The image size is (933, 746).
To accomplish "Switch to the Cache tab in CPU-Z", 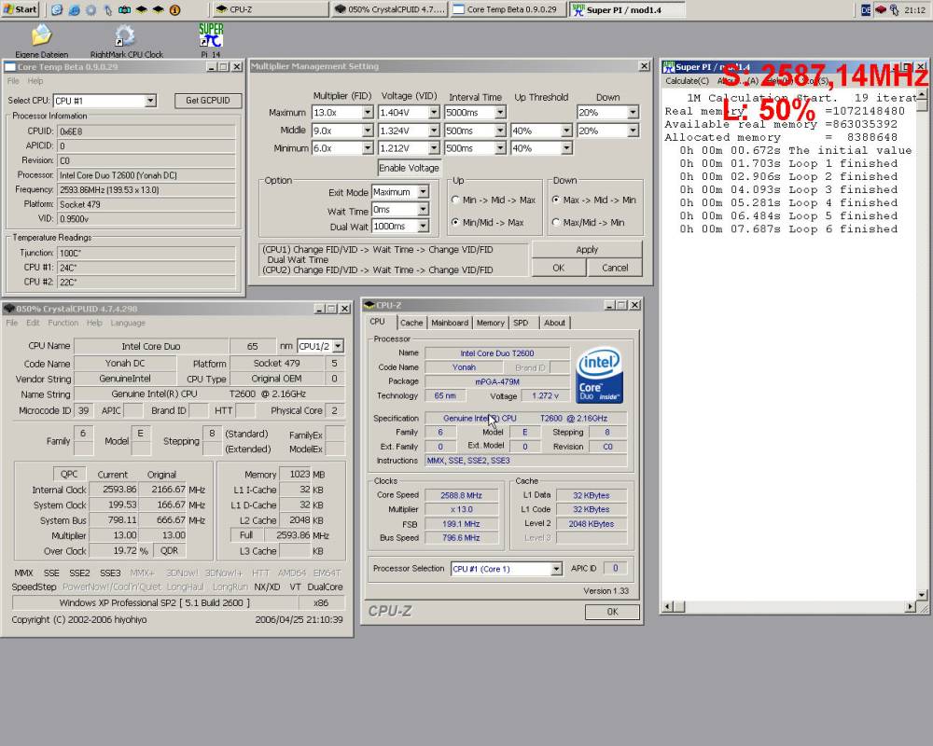I will (x=411, y=323).
